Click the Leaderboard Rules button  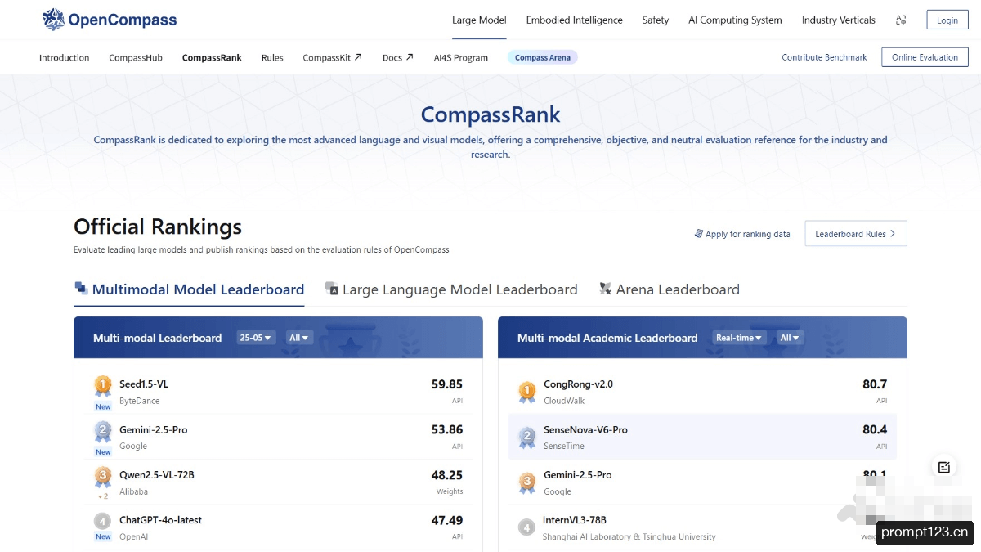[856, 234]
